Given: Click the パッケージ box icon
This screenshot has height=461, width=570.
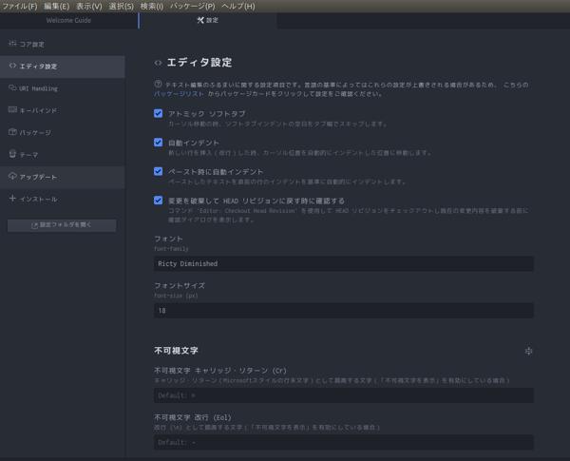Looking at the screenshot, I should tap(12, 132).
